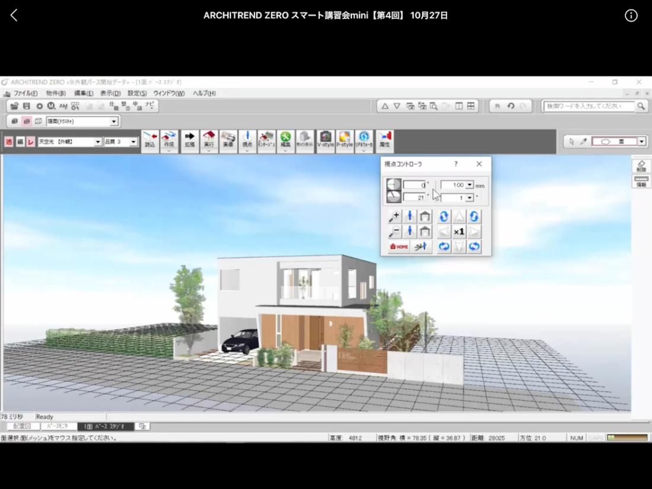This screenshot has width=652, height=489.
Task: Click the ×1 speed button in viewpoint controller
Action: coord(459,232)
